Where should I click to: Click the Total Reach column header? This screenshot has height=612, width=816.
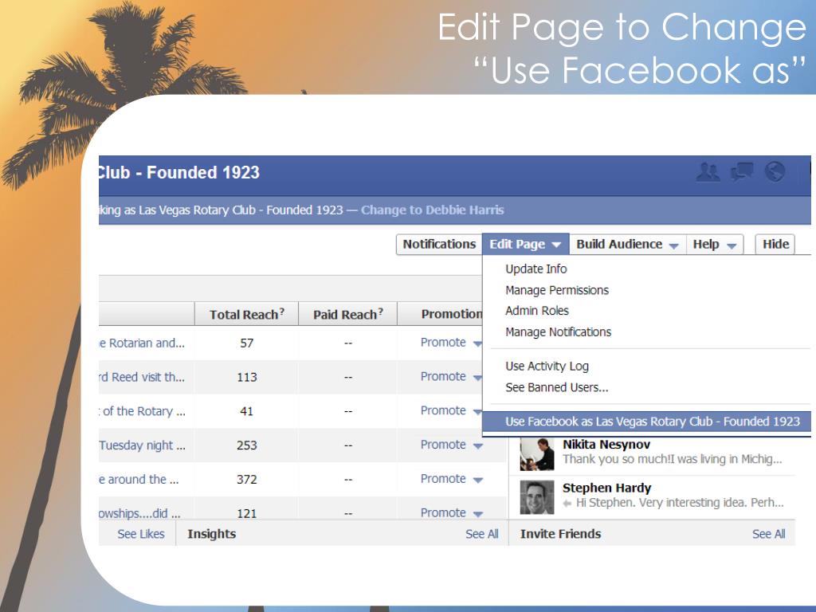pos(247,314)
